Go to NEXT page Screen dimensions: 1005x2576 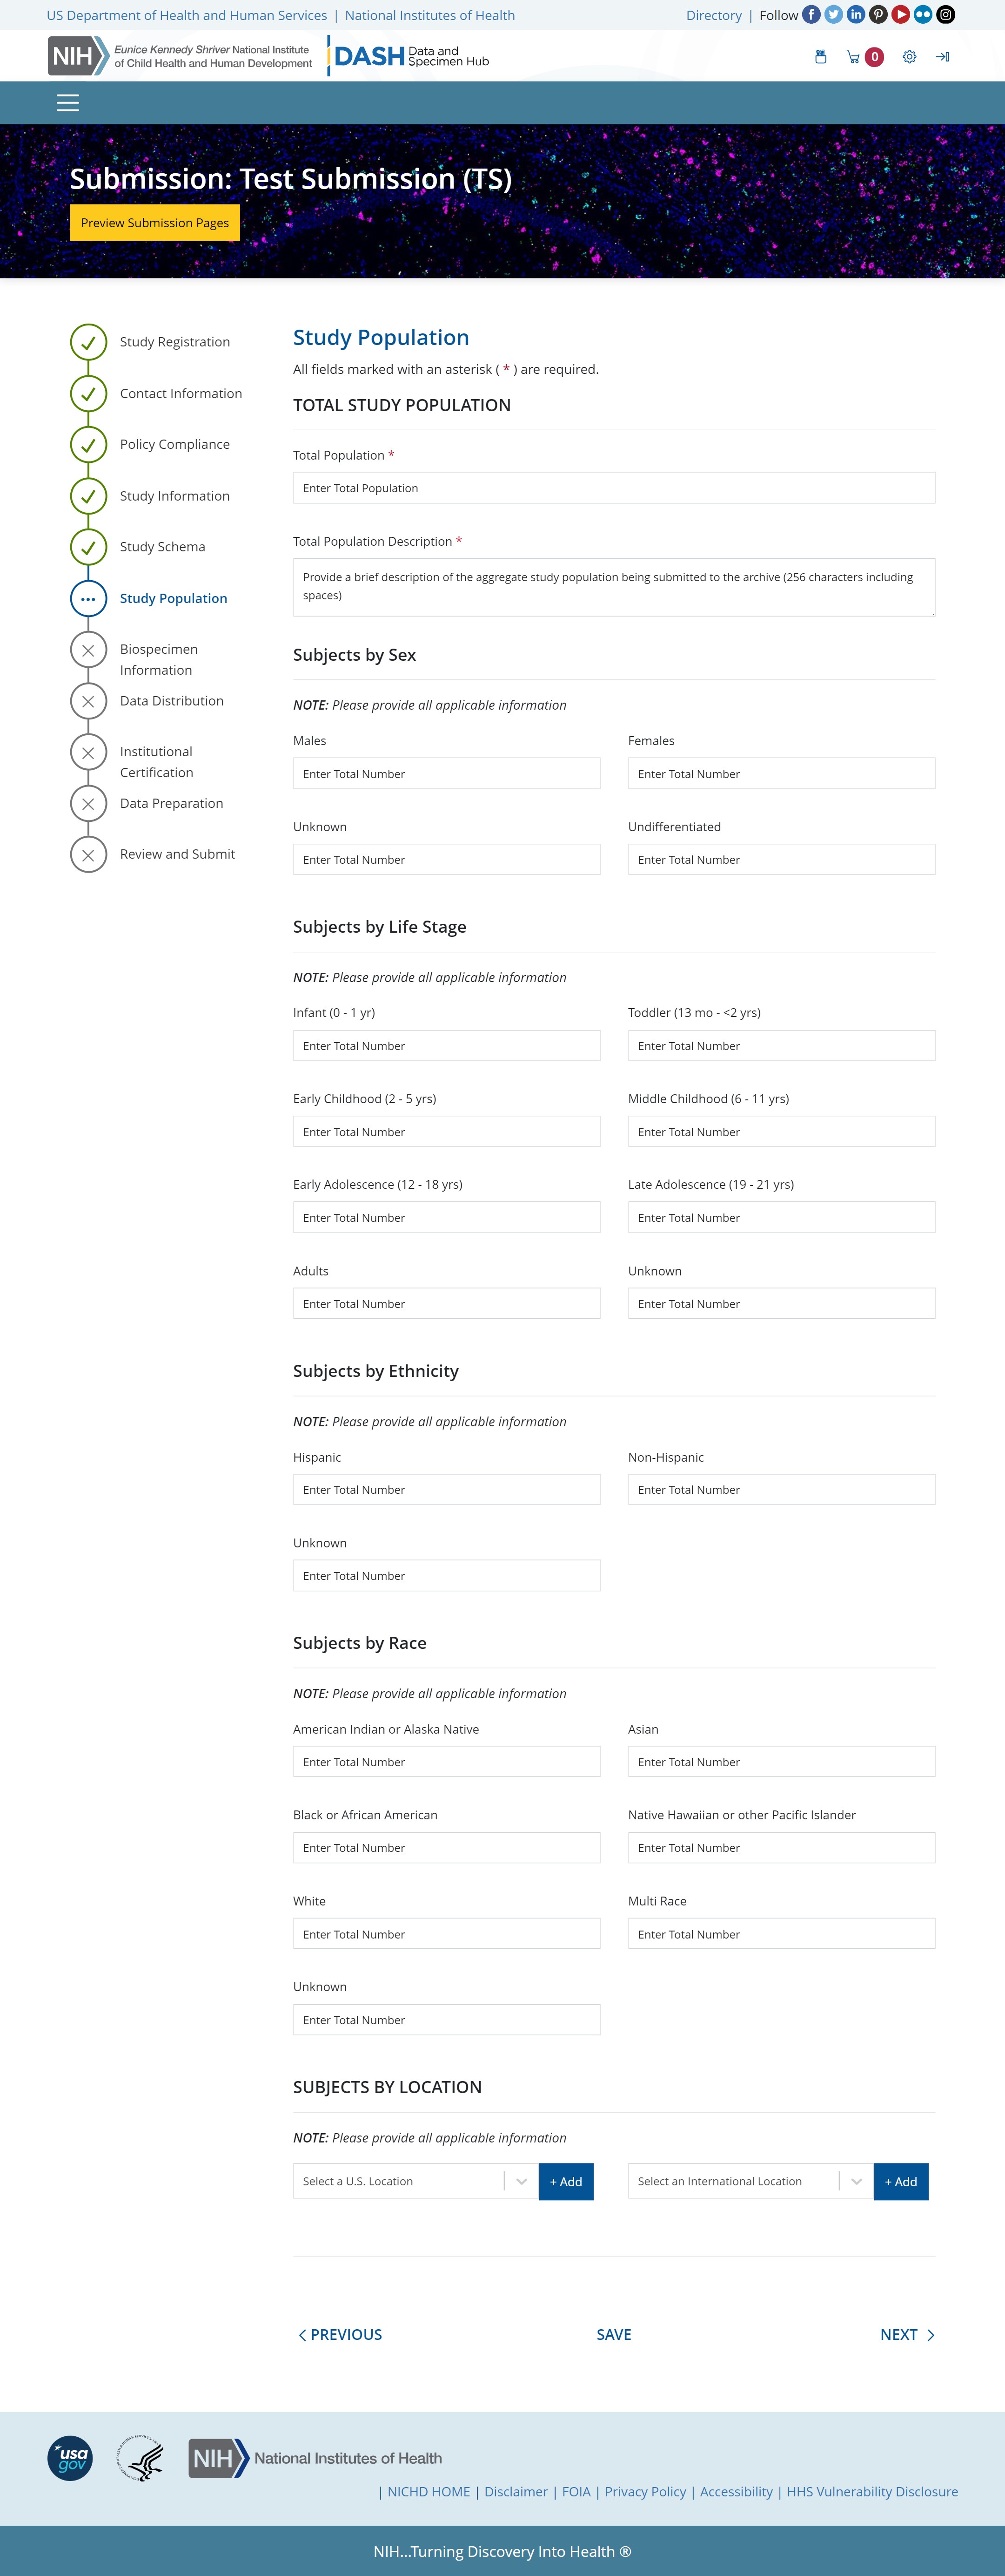tap(906, 2334)
